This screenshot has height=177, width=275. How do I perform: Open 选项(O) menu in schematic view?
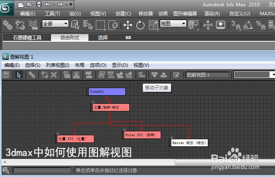coord(98,65)
